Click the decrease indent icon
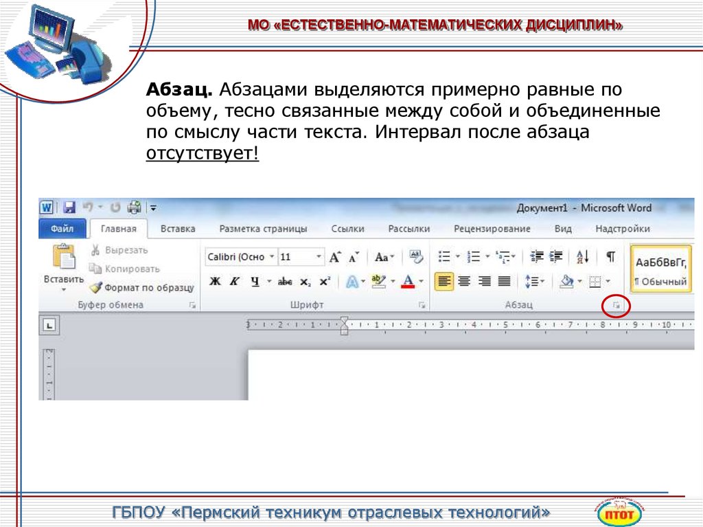Viewport: 703px width, 527px height. tap(536, 257)
